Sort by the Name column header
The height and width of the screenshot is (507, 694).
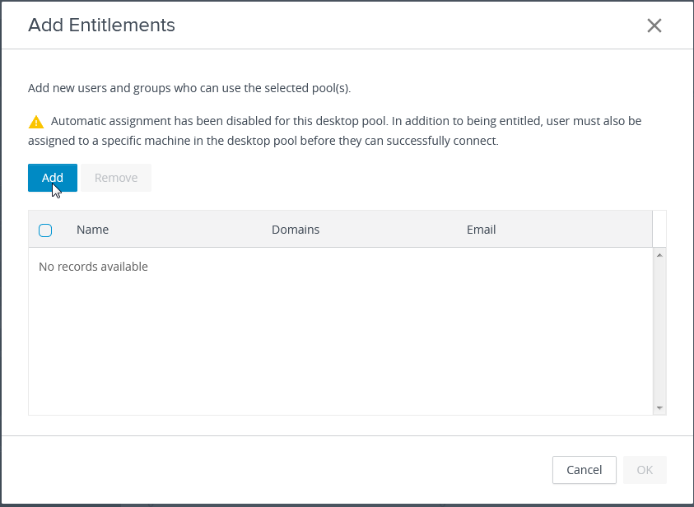[92, 230]
